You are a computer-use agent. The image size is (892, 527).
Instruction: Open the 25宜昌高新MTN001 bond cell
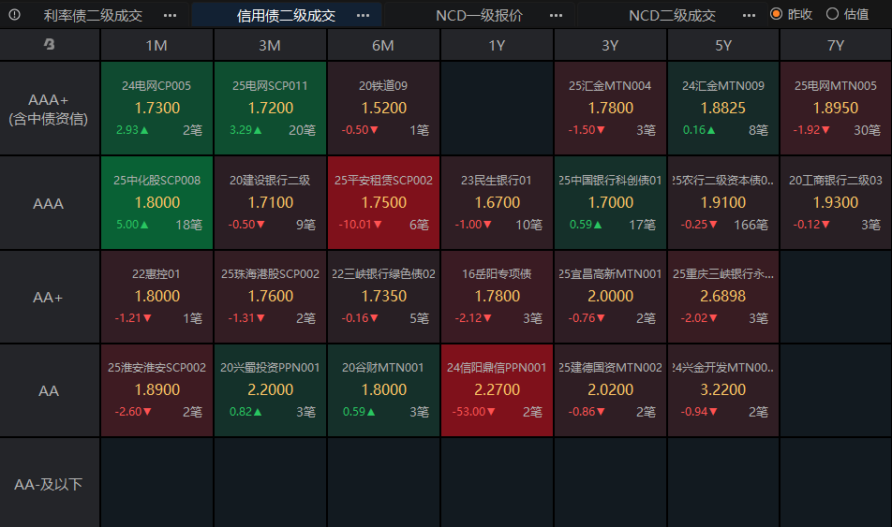pos(610,297)
